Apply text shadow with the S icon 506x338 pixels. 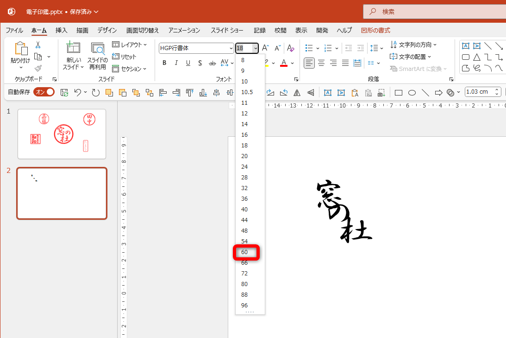(200, 63)
